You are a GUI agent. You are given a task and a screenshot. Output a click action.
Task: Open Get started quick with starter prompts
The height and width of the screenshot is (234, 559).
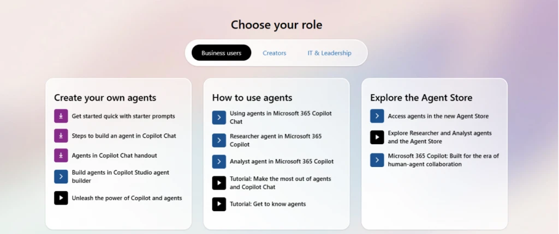click(x=123, y=116)
